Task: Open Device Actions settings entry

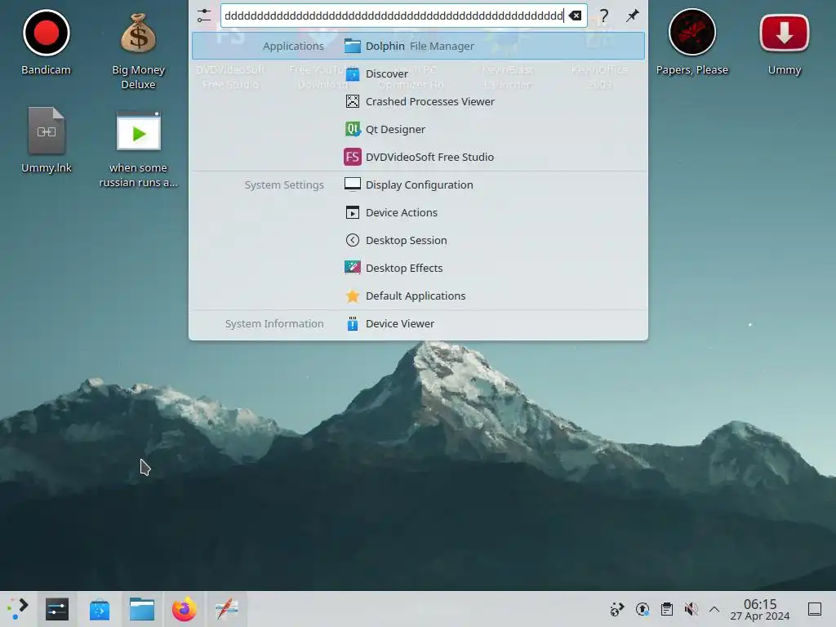Action: (x=418, y=212)
